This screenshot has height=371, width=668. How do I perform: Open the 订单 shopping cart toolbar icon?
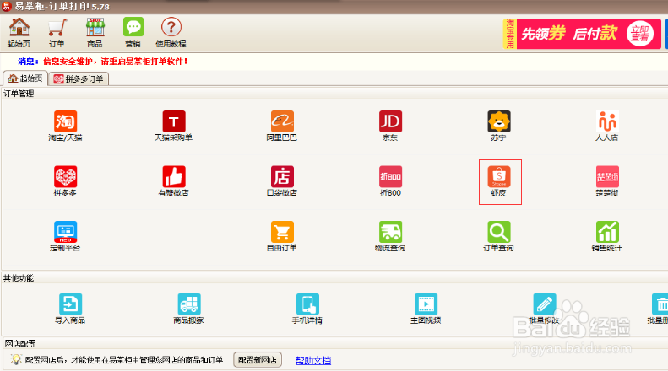pyautogui.click(x=57, y=32)
